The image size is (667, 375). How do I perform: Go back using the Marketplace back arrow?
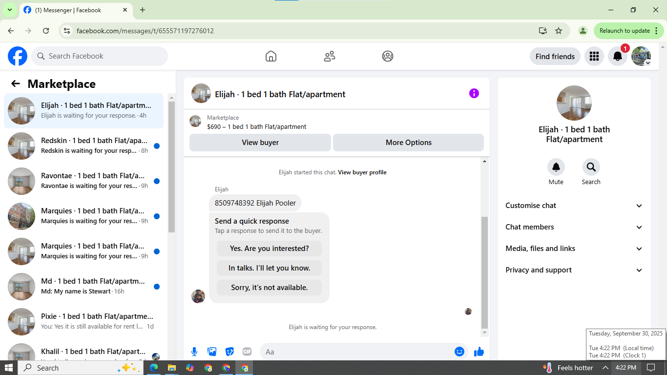pyautogui.click(x=16, y=83)
